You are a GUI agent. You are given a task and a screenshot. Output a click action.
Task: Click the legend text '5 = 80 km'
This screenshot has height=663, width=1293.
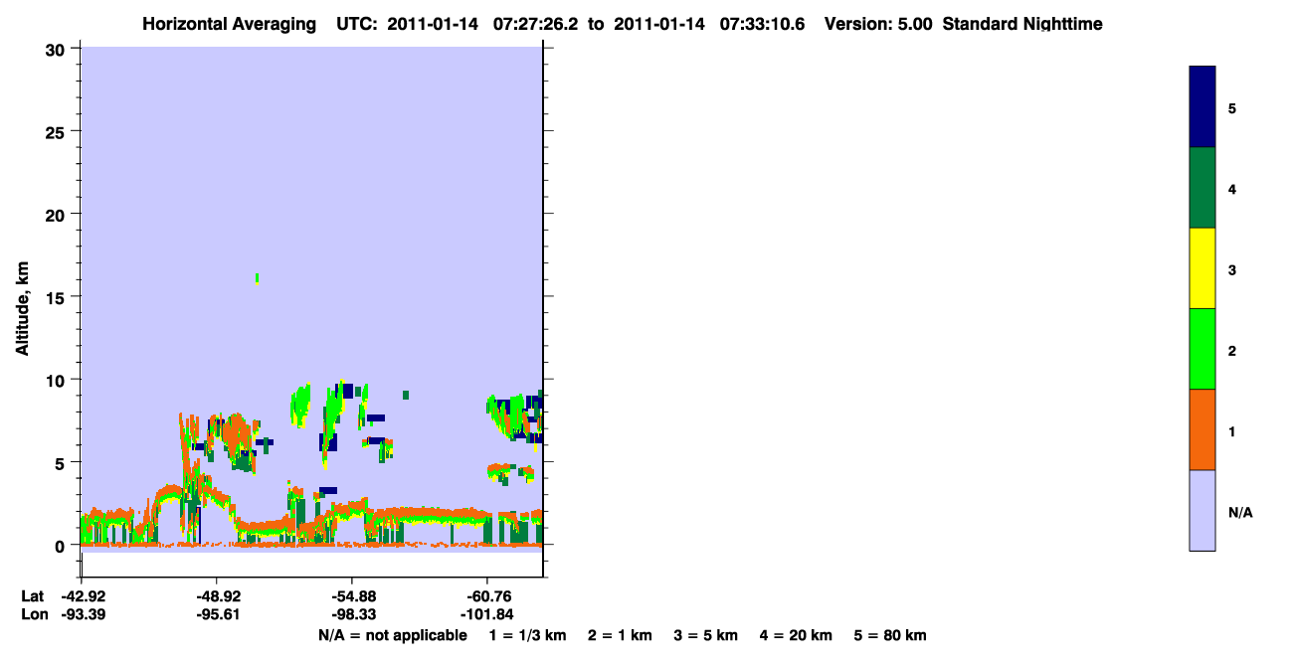tap(891, 635)
